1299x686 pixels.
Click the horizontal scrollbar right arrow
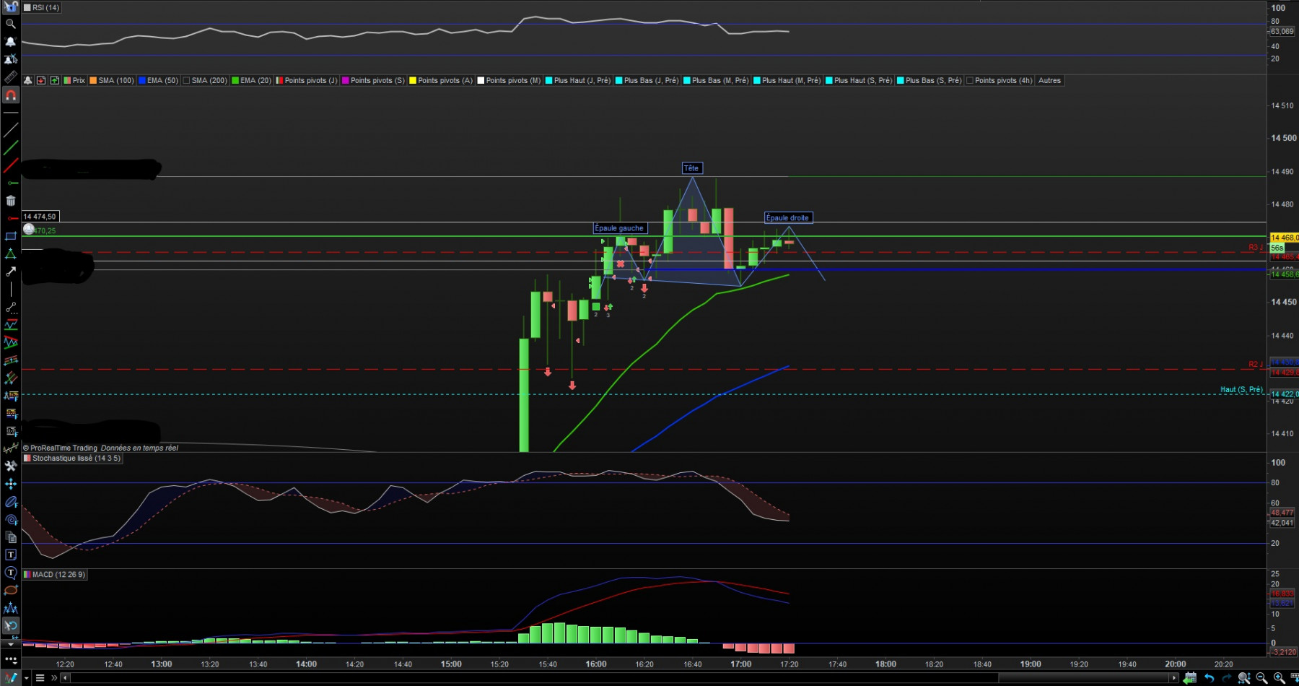pyautogui.click(x=1174, y=678)
